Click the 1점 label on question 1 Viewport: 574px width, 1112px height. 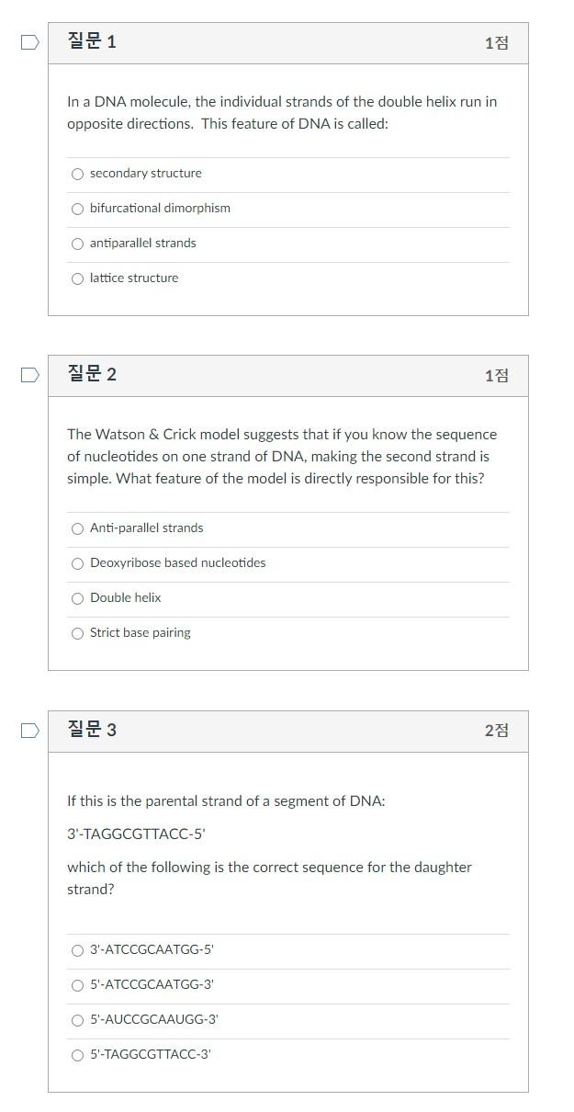coord(495,40)
